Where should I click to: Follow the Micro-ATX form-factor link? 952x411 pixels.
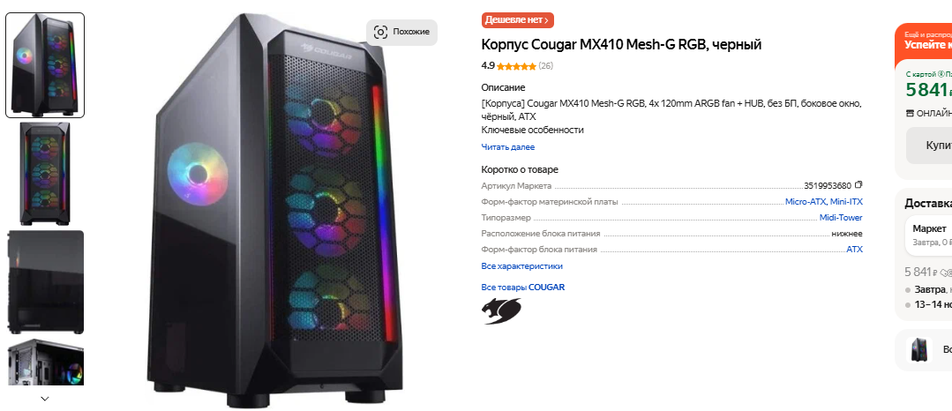tap(805, 202)
